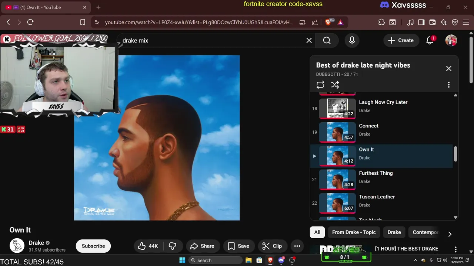Click the Subscribe button
The image size is (474, 266).
(93, 246)
